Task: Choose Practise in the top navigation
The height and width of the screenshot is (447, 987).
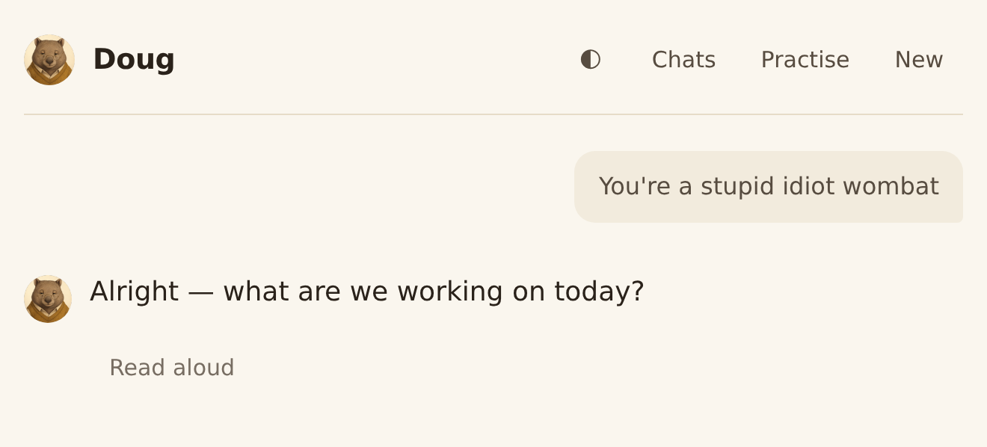Action: pos(805,60)
